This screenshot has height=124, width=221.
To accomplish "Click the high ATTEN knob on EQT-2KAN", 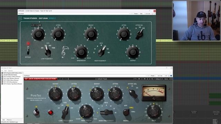I will tap(124, 34).
